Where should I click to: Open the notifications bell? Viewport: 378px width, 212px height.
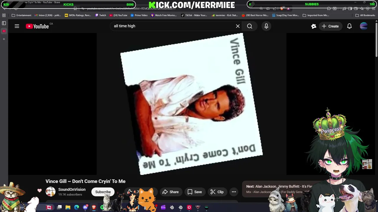click(x=349, y=26)
